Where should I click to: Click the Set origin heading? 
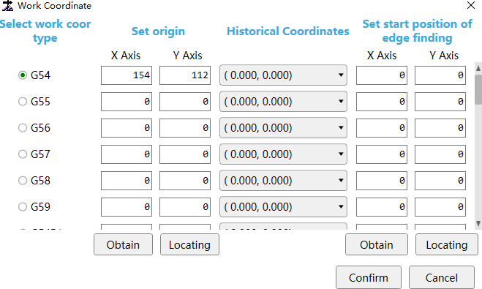coord(158,31)
